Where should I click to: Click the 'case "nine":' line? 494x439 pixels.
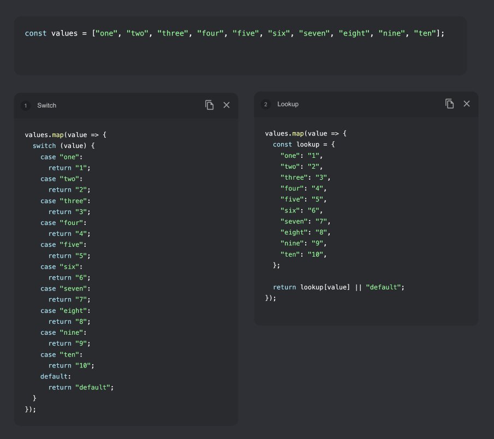(63, 333)
